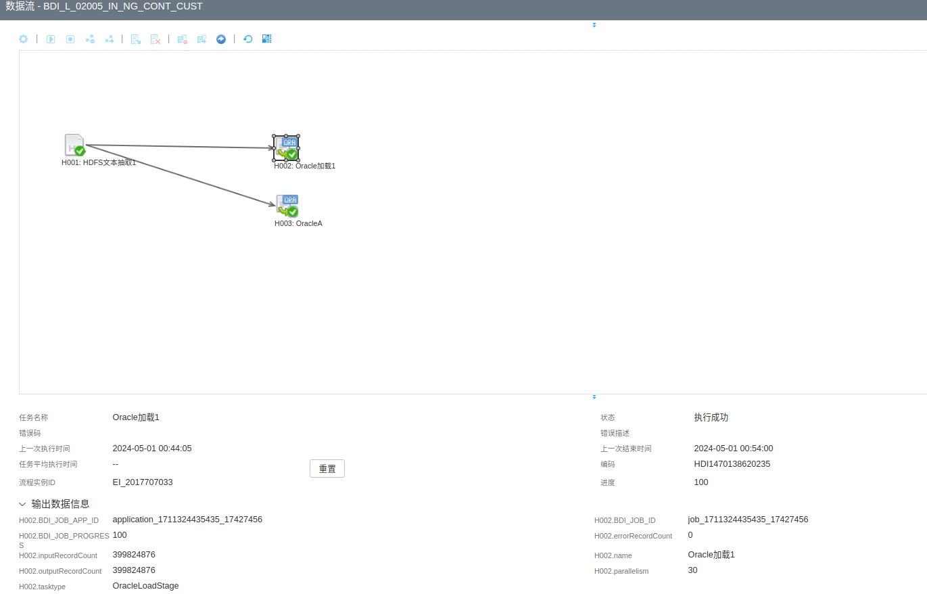This screenshot has width=927, height=594.
Task: Select the H003 OracleA node
Action: click(x=287, y=206)
